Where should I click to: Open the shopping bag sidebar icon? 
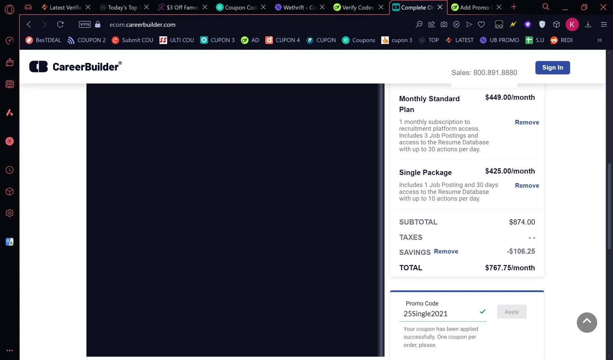tap(9, 63)
